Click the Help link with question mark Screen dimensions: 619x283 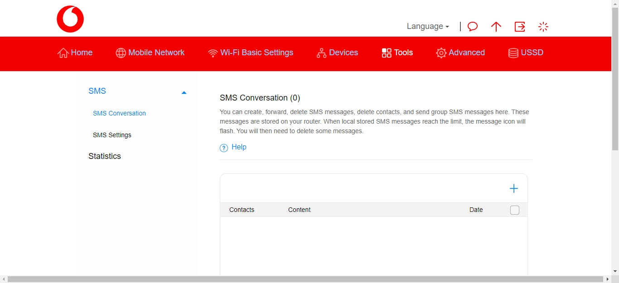point(239,147)
